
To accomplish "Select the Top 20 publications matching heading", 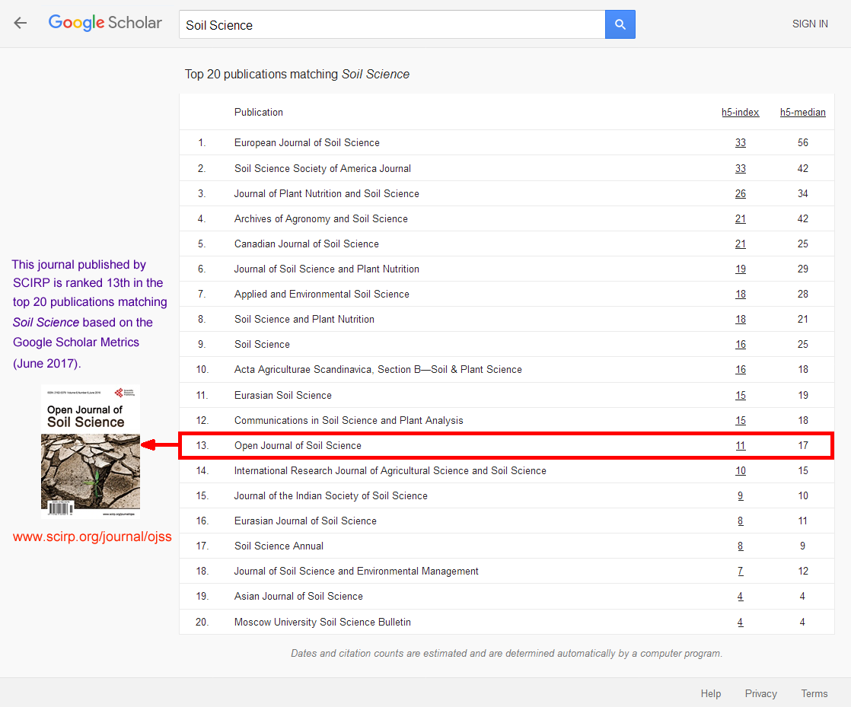I will [x=297, y=75].
